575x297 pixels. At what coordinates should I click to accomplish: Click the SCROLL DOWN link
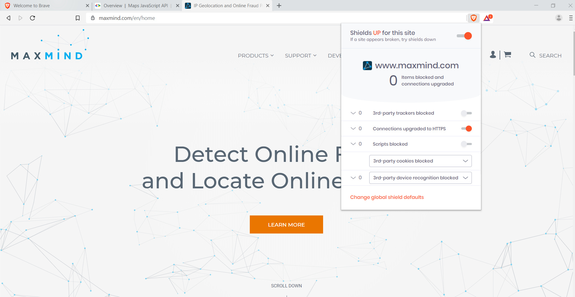click(286, 286)
